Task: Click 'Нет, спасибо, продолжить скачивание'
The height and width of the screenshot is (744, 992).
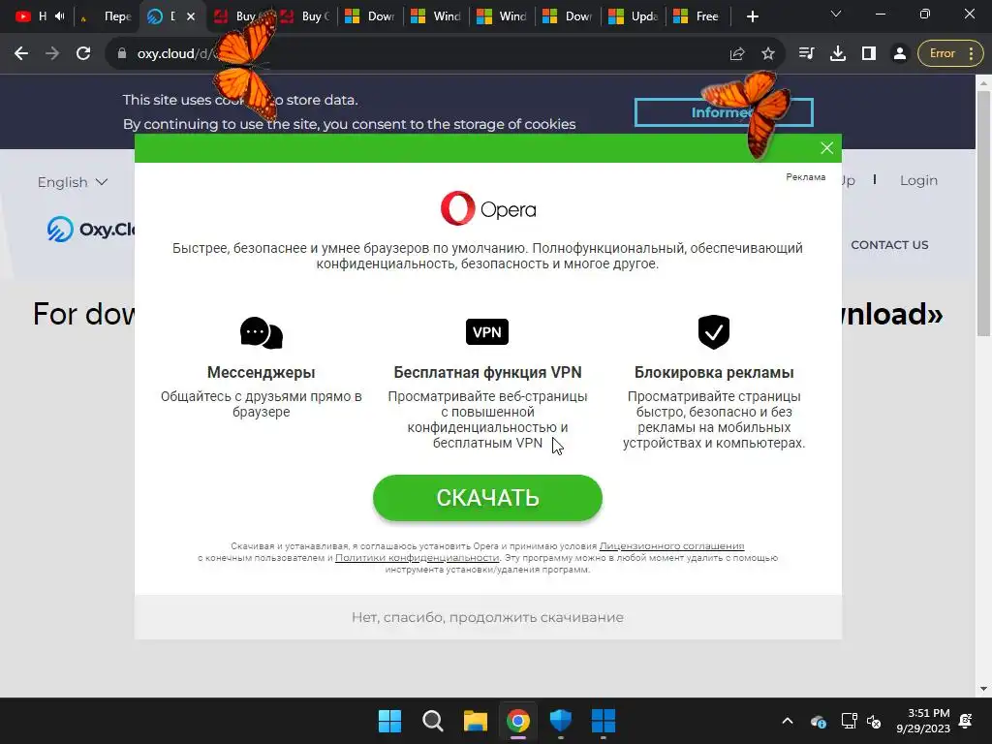Action: click(x=488, y=617)
